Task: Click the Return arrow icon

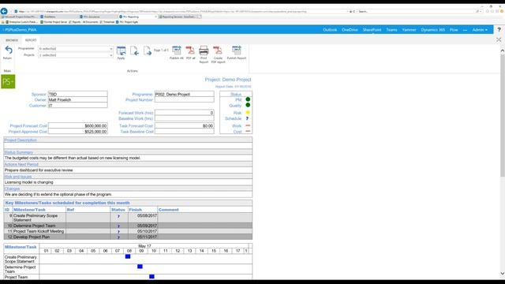Action: coord(9,50)
